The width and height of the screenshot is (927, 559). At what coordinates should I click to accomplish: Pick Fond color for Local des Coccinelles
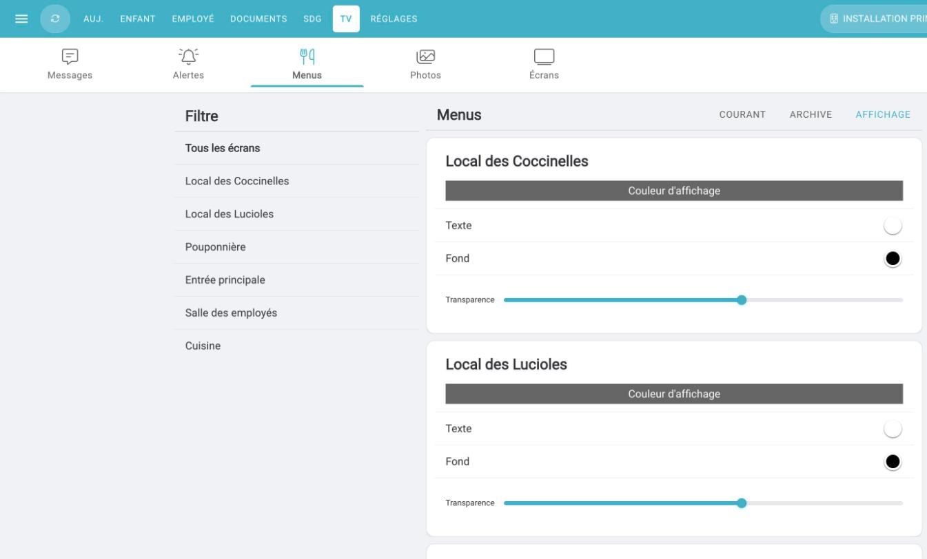[893, 259]
